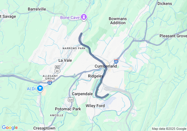Viewport: 187px width, 131px height.
Task: Click the Pleasant Grove label
Action: (173, 36)
